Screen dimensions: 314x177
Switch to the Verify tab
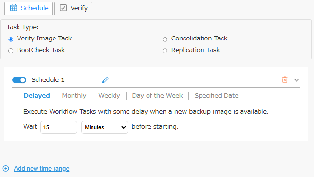73,8
